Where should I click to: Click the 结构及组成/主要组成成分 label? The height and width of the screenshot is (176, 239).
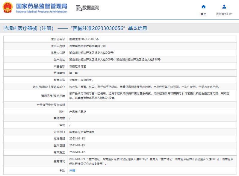coord(49,87)
